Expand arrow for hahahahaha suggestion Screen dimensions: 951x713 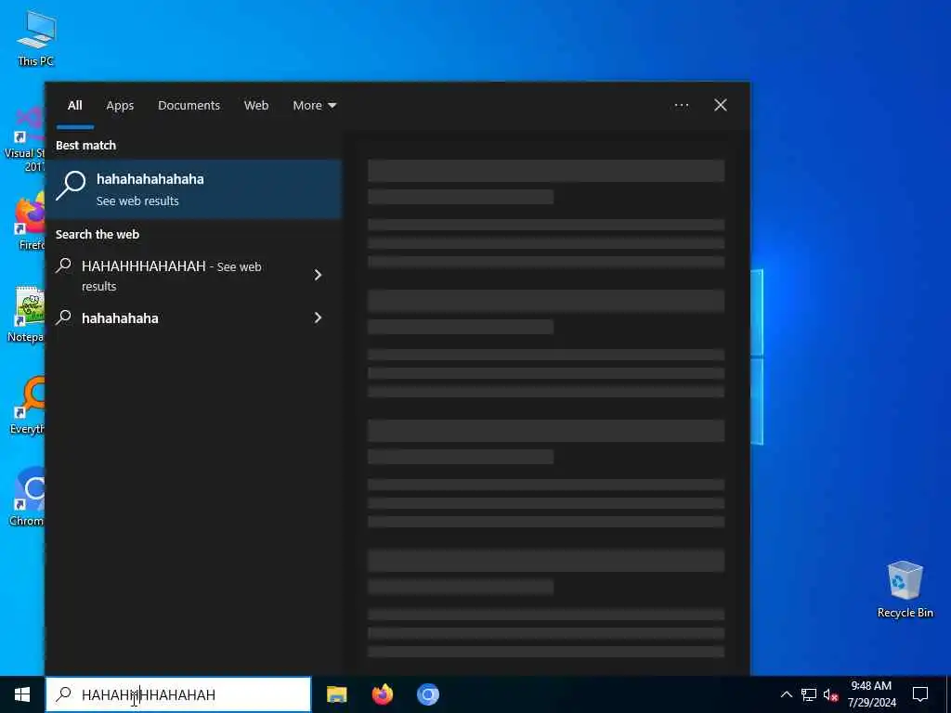tap(318, 318)
